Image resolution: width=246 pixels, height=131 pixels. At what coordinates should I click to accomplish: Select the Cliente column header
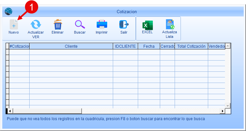tap(71, 46)
